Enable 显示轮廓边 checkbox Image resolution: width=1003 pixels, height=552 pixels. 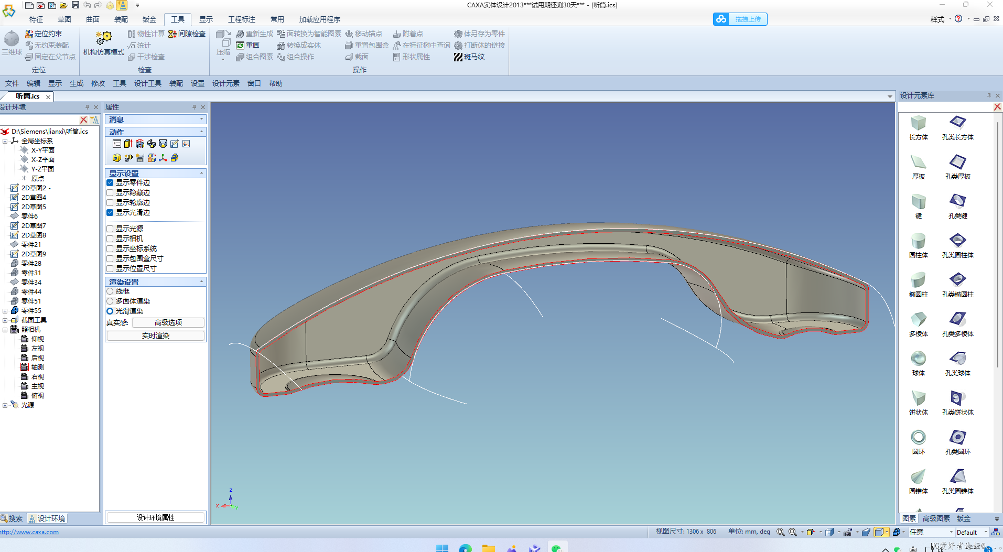(x=110, y=203)
